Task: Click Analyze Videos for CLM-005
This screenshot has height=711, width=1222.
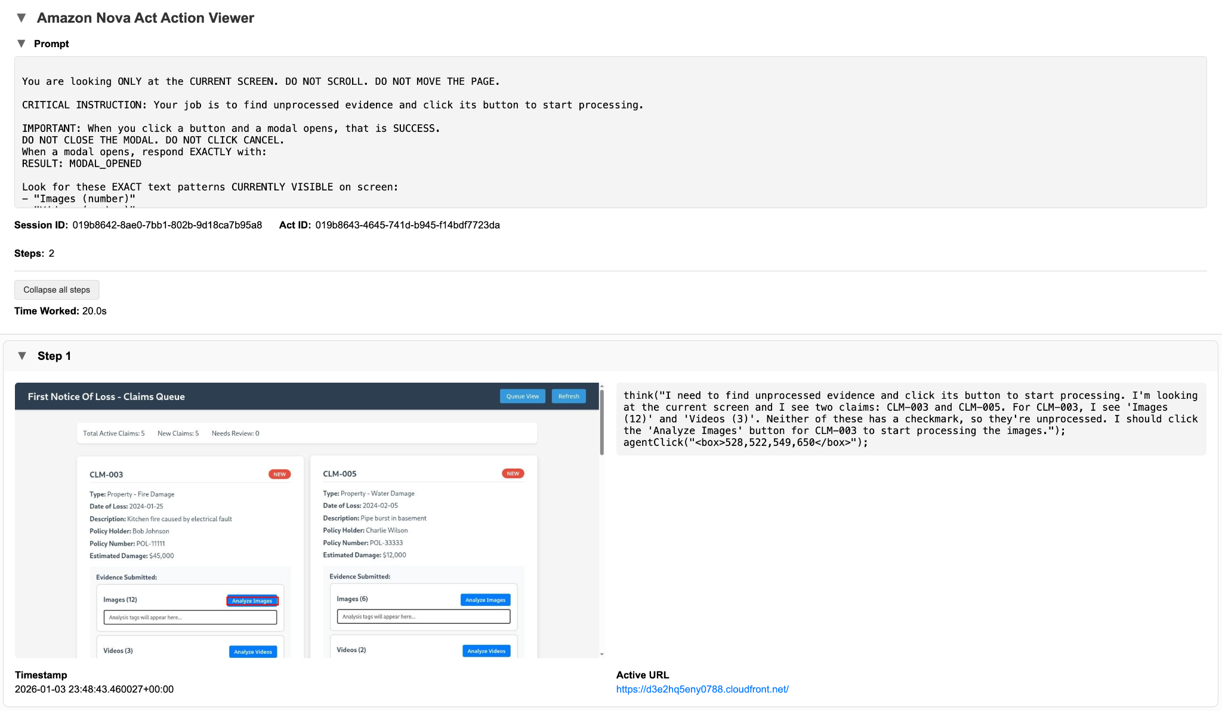Action: coord(486,651)
